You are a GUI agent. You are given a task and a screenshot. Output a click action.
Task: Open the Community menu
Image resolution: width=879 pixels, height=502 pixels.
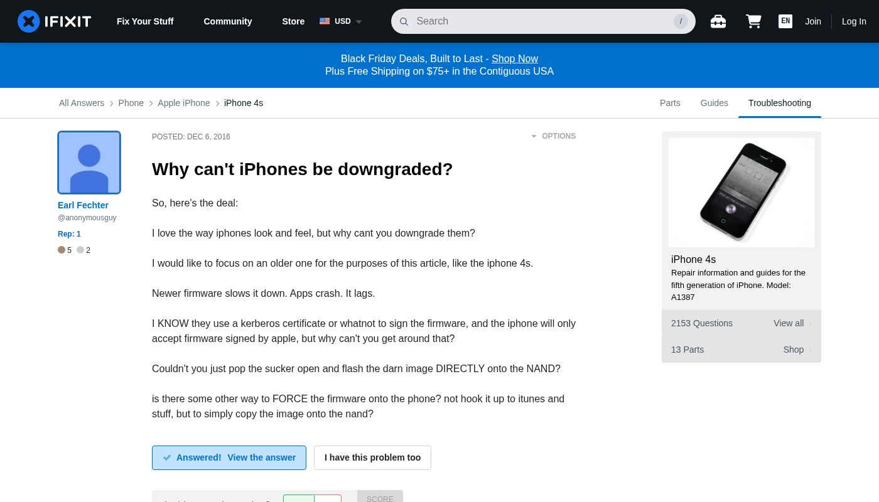click(x=227, y=21)
